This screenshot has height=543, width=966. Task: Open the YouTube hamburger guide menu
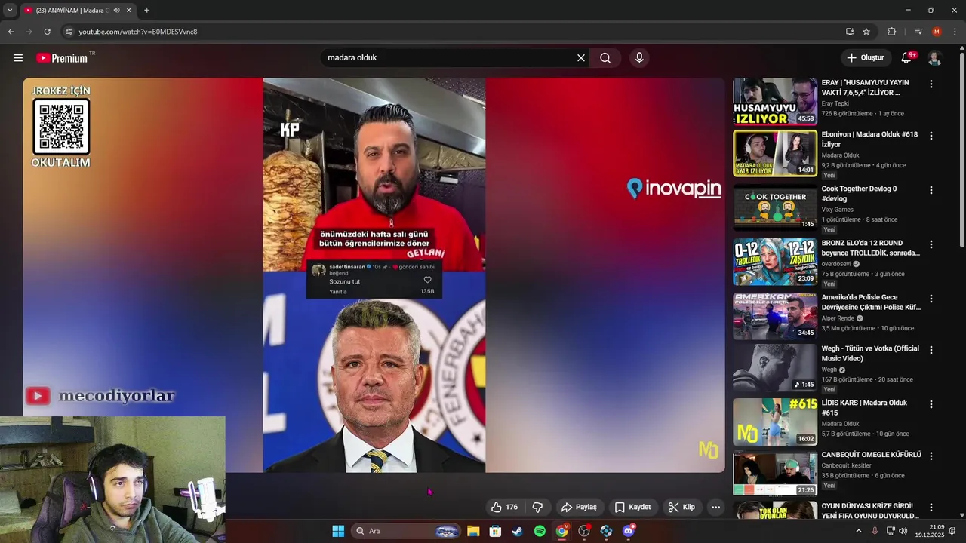click(18, 58)
